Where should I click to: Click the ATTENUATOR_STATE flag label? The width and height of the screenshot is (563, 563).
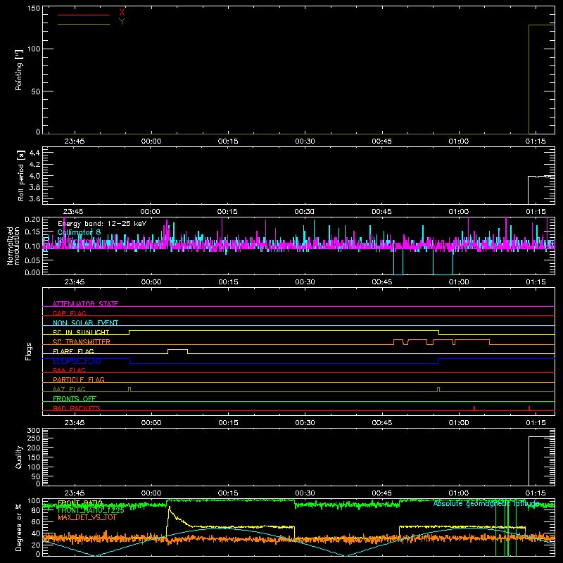point(85,304)
